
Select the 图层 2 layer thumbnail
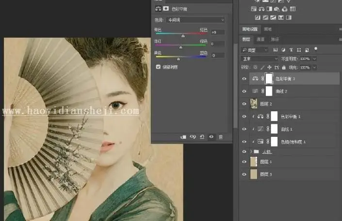pos(254,103)
